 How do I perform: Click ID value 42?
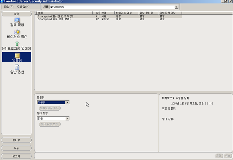click(x=97, y=19)
